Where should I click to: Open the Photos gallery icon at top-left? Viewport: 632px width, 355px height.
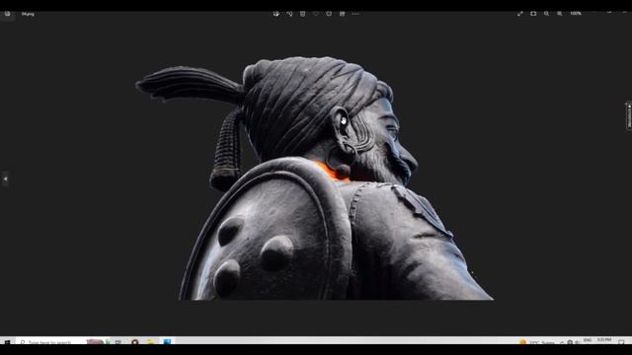tap(7, 14)
